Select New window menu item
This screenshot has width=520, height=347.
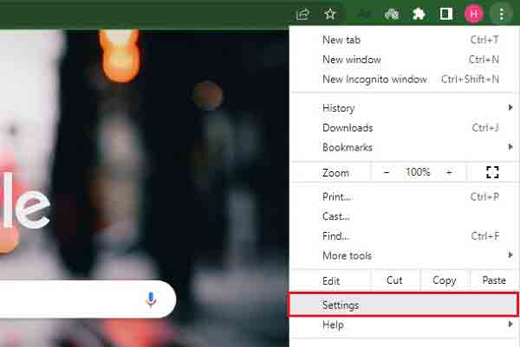pyautogui.click(x=402, y=60)
